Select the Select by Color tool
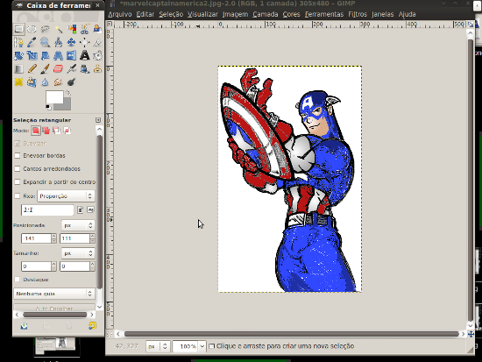Viewport: 482px width, 362px height. click(x=72, y=29)
